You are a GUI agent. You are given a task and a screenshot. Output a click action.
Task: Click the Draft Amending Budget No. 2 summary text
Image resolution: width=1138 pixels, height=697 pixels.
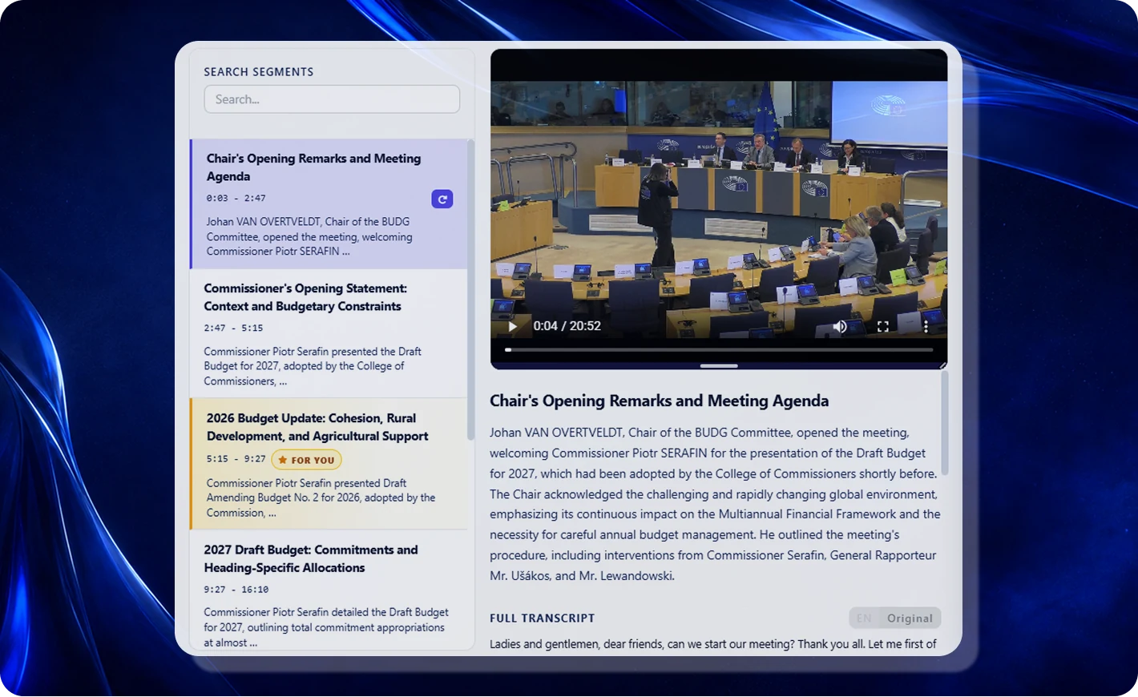321,498
